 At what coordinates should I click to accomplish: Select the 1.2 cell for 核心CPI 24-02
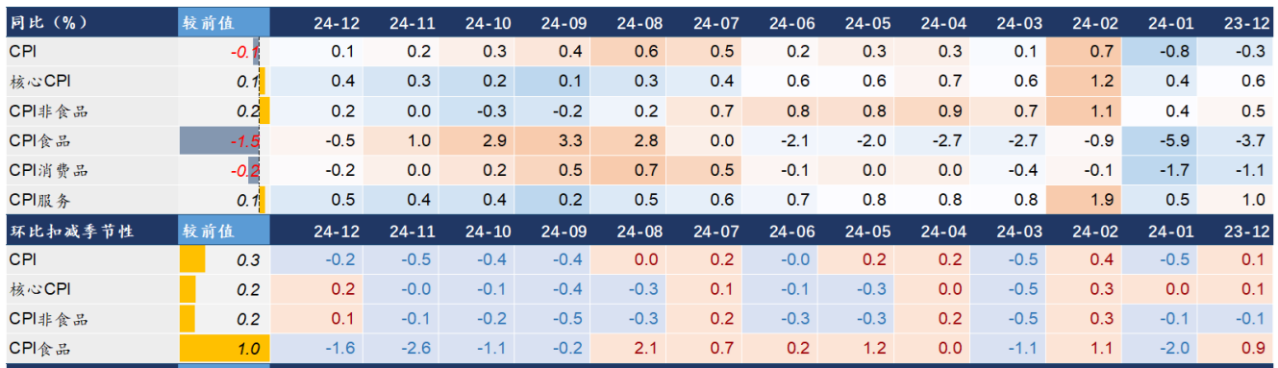click(x=1102, y=82)
